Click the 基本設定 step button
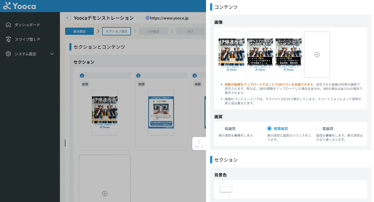 click(x=79, y=31)
